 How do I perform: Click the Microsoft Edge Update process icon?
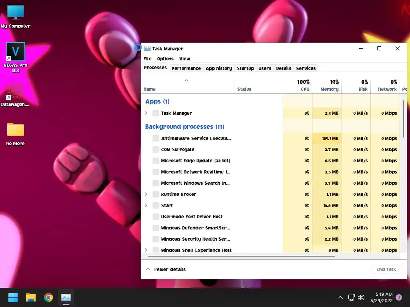click(156, 161)
